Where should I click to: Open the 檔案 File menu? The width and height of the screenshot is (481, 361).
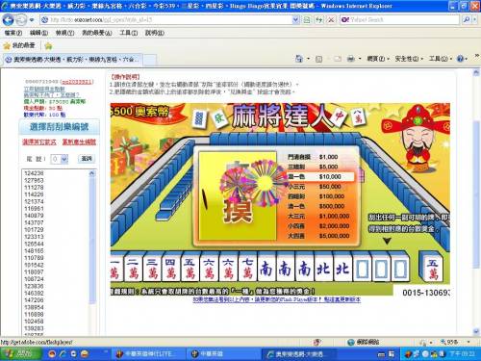(x=13, y=33)
